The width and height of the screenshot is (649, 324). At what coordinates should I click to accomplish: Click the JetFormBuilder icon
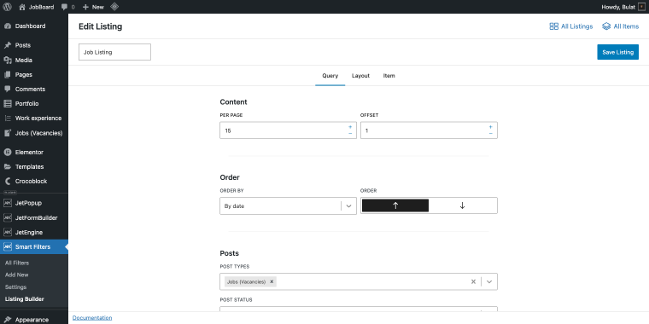(x=8, y=217)
